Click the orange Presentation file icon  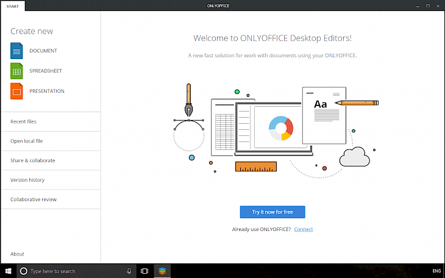tap(16, 91)
